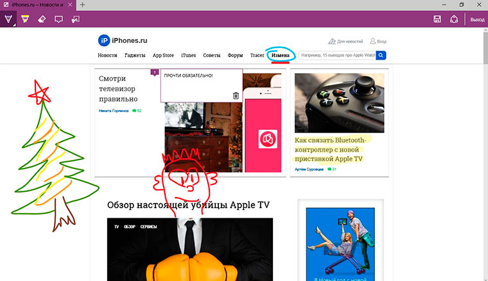Click the Для новостей link
The width and height of the screenshot is (488, 281).
[x=345, y=41]
